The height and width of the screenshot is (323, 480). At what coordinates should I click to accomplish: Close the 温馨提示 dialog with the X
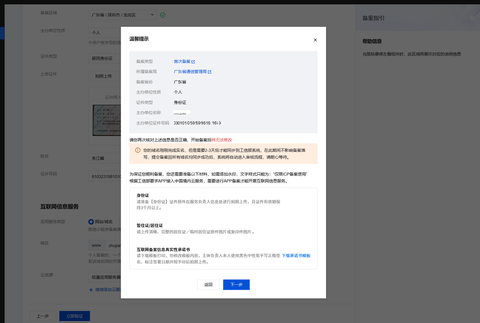[315, 40]
